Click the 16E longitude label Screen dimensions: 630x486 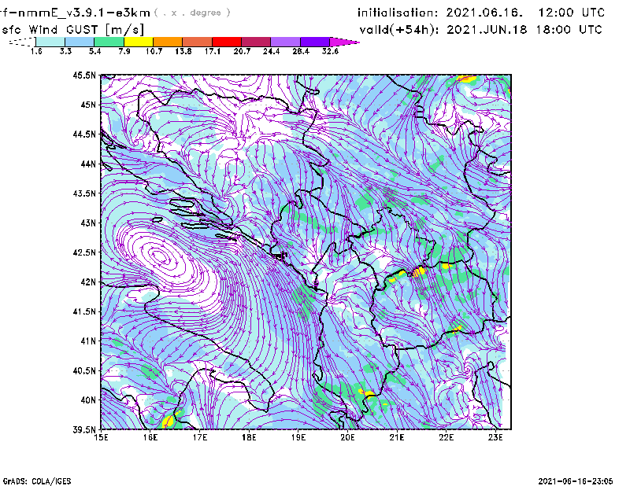[150, 437]
